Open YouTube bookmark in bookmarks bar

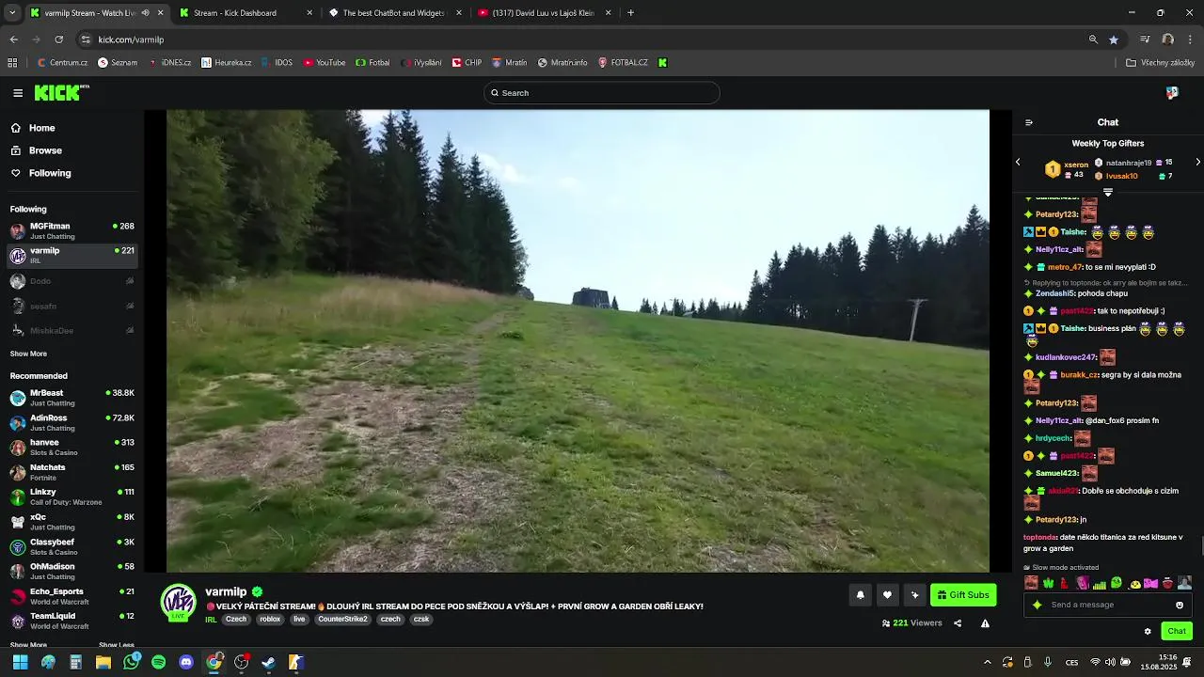point(324,63)
